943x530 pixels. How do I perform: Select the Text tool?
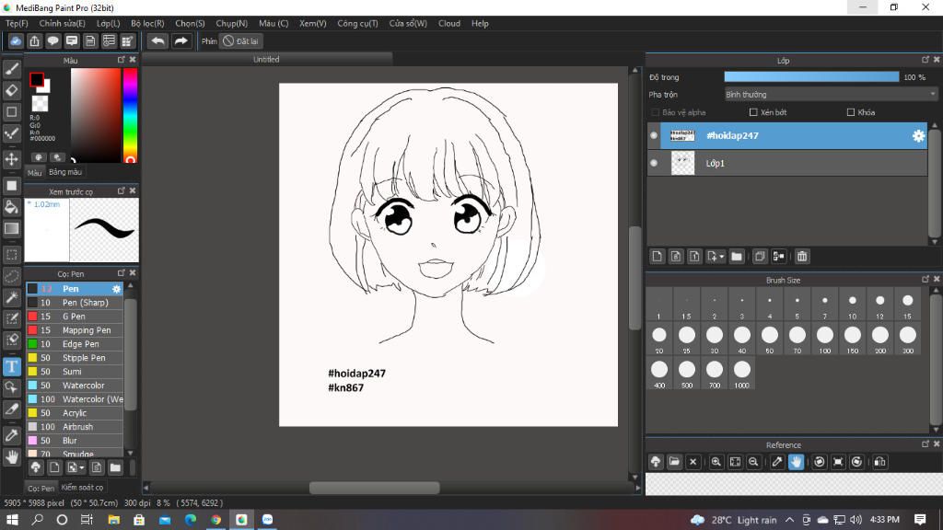pyautogui.click(x=11, y=366)
